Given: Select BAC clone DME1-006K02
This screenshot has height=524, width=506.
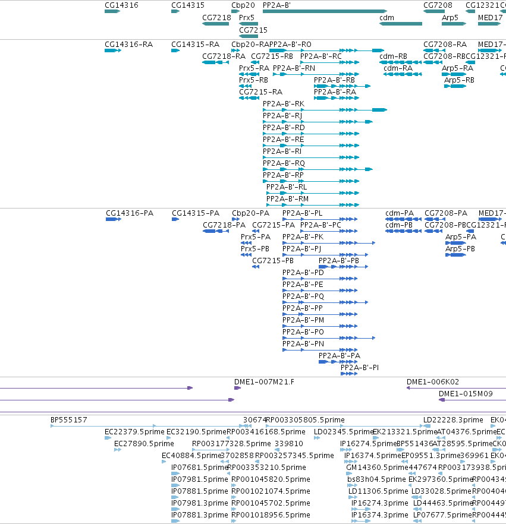Looking at the screenshot, I should (456, 388).
